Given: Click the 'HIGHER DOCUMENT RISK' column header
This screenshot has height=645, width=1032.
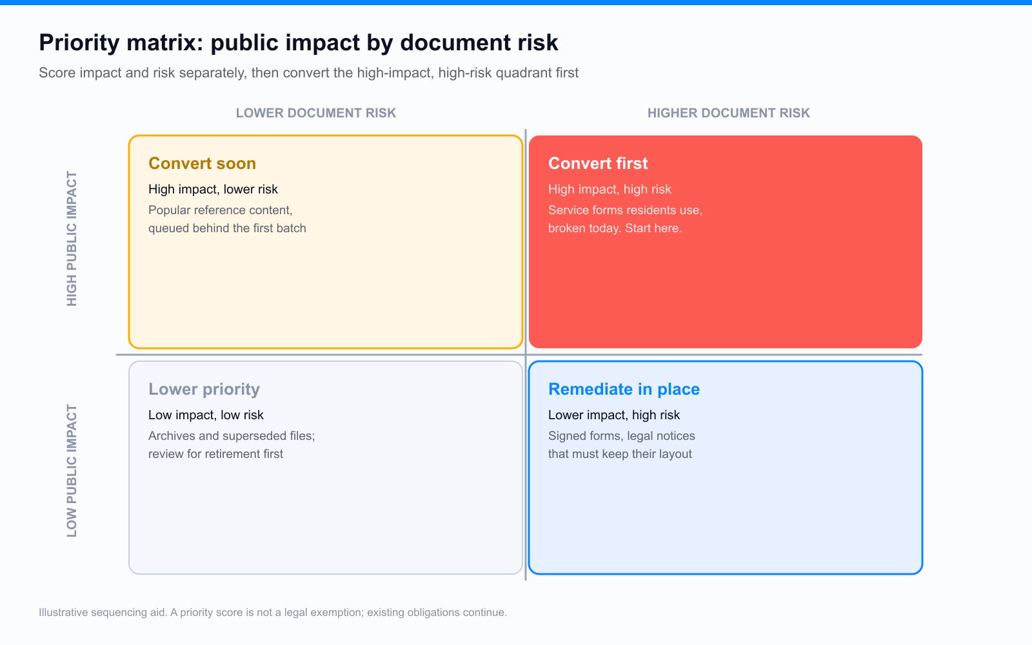Looking at the screenshot, I should 729,113.
